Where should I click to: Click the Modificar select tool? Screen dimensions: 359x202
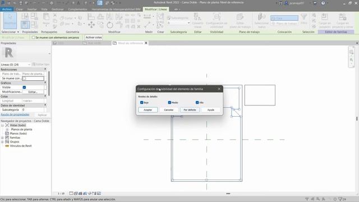coord(10,21)
